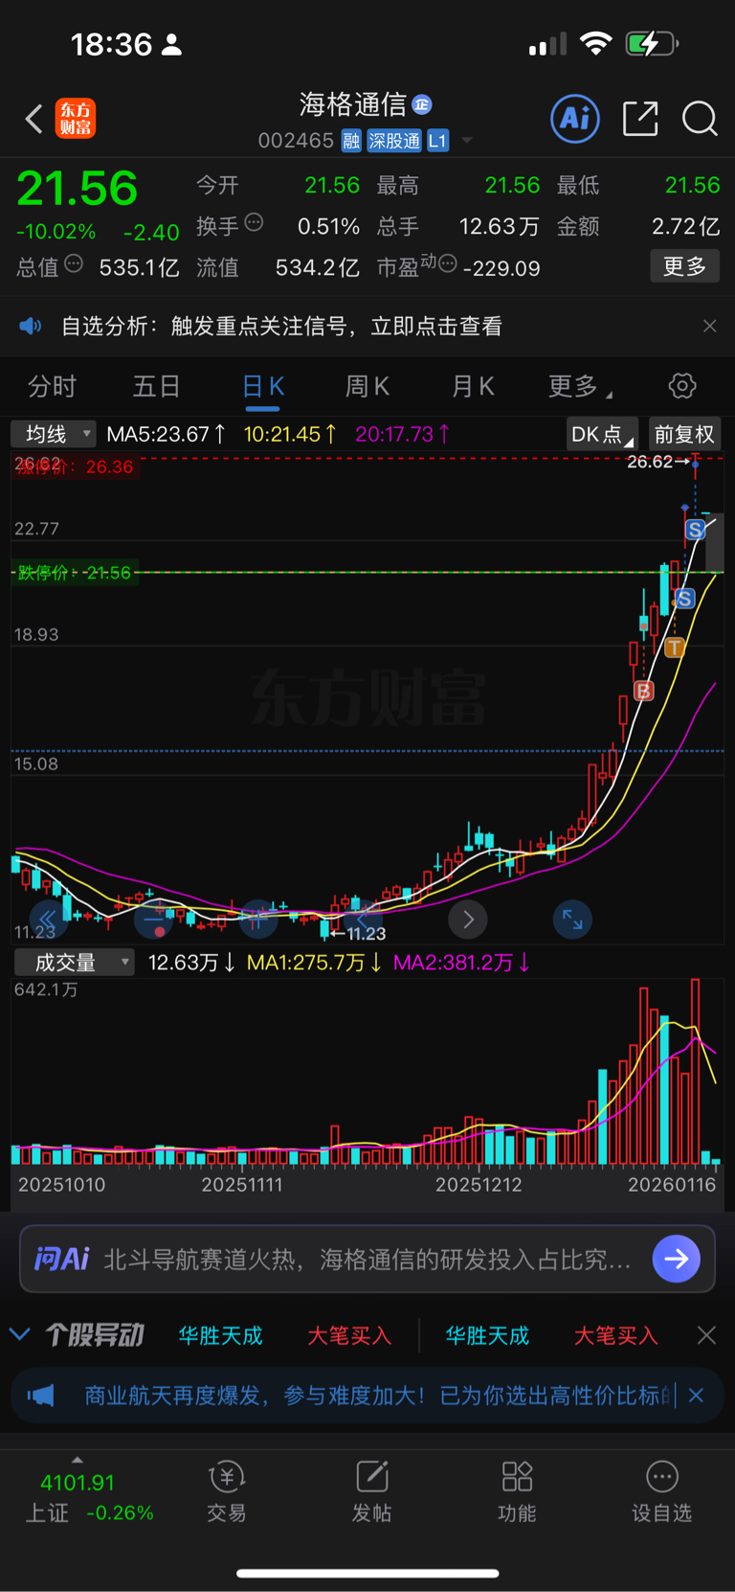Open the search magnifier icon
735x1592 pixels.
pos(700,119)
